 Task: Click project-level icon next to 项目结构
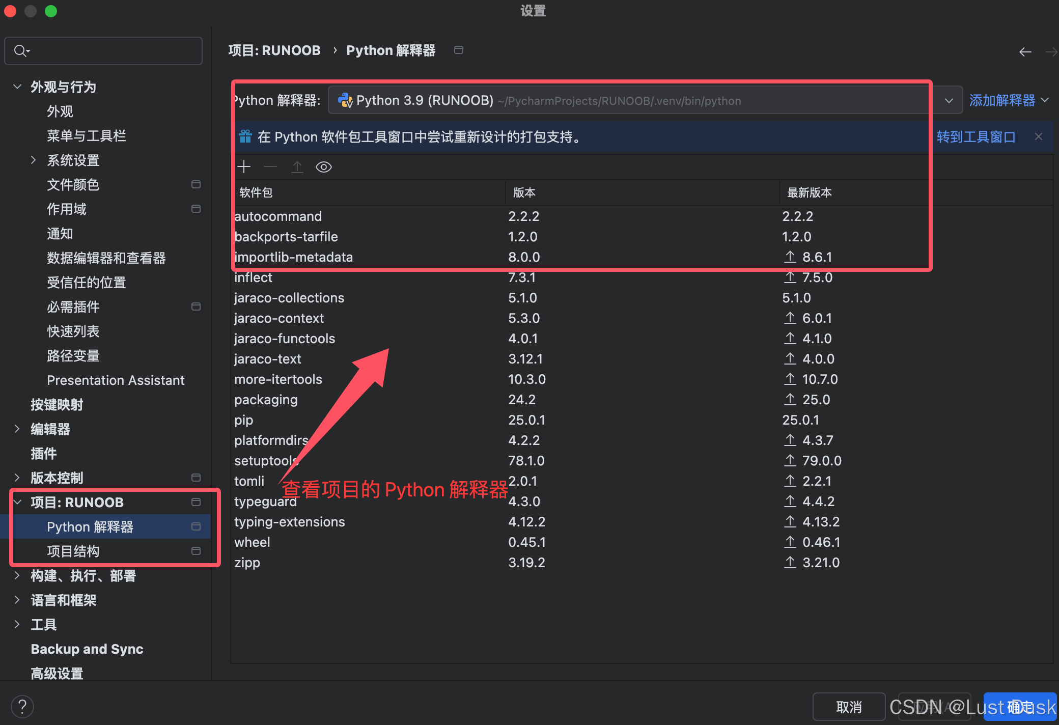point(196,551)
